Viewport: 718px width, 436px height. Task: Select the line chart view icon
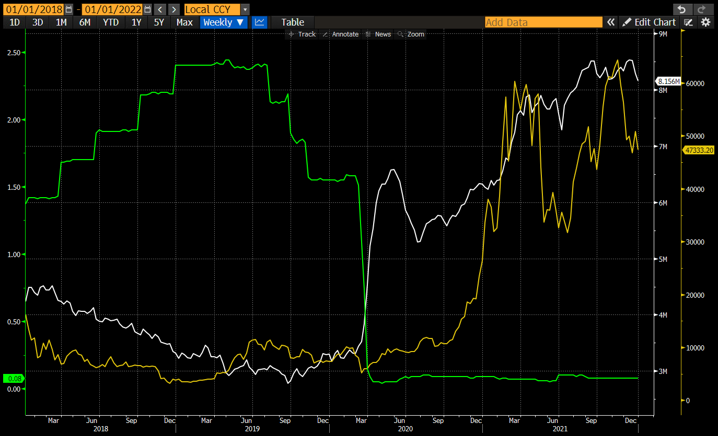tap(260, 22)
